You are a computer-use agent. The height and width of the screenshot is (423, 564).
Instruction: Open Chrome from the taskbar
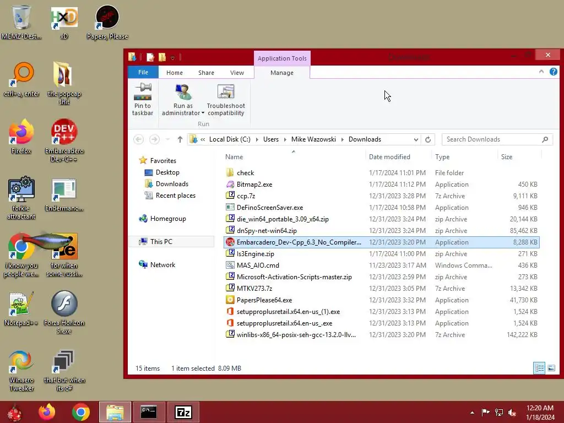pos(80,412)
